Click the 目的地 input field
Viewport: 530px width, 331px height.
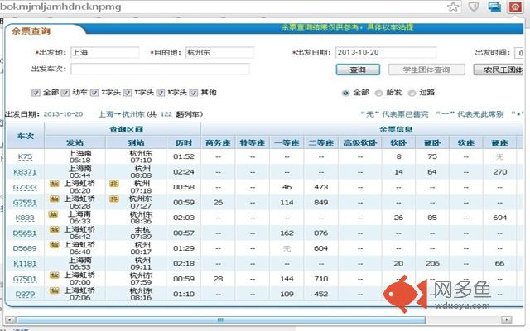[219, 53]
